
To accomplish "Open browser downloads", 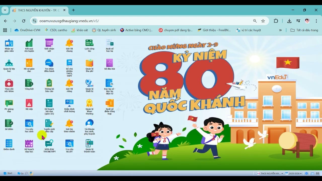I will pos(289,21).
